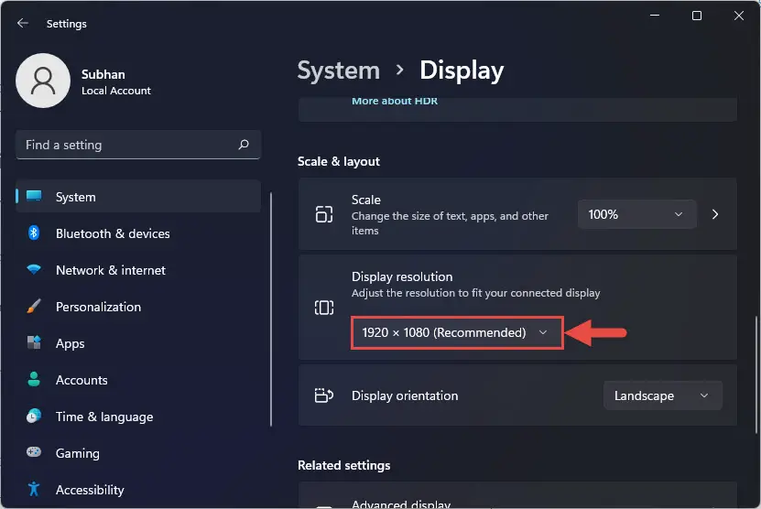Screen dimensions: 761x509
Task: Click the Display orientation label
Action: click(405, 395)
